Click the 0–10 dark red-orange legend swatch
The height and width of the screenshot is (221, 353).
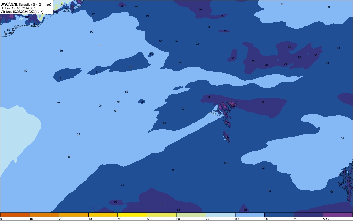[15, 215]
